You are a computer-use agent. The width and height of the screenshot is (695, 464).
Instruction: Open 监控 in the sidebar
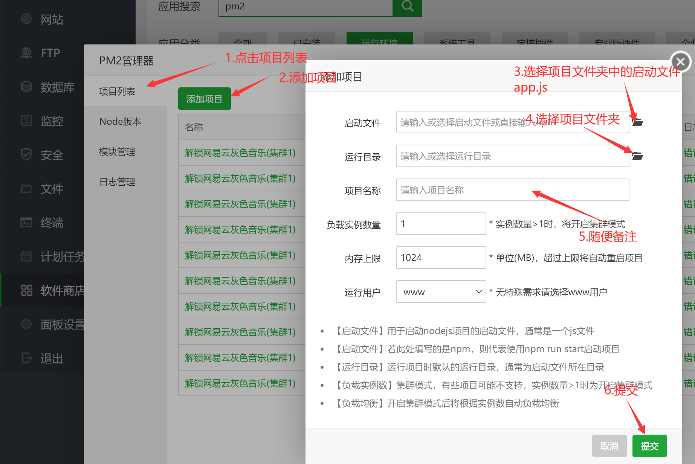pyautogui.click(x=52, y=121)
